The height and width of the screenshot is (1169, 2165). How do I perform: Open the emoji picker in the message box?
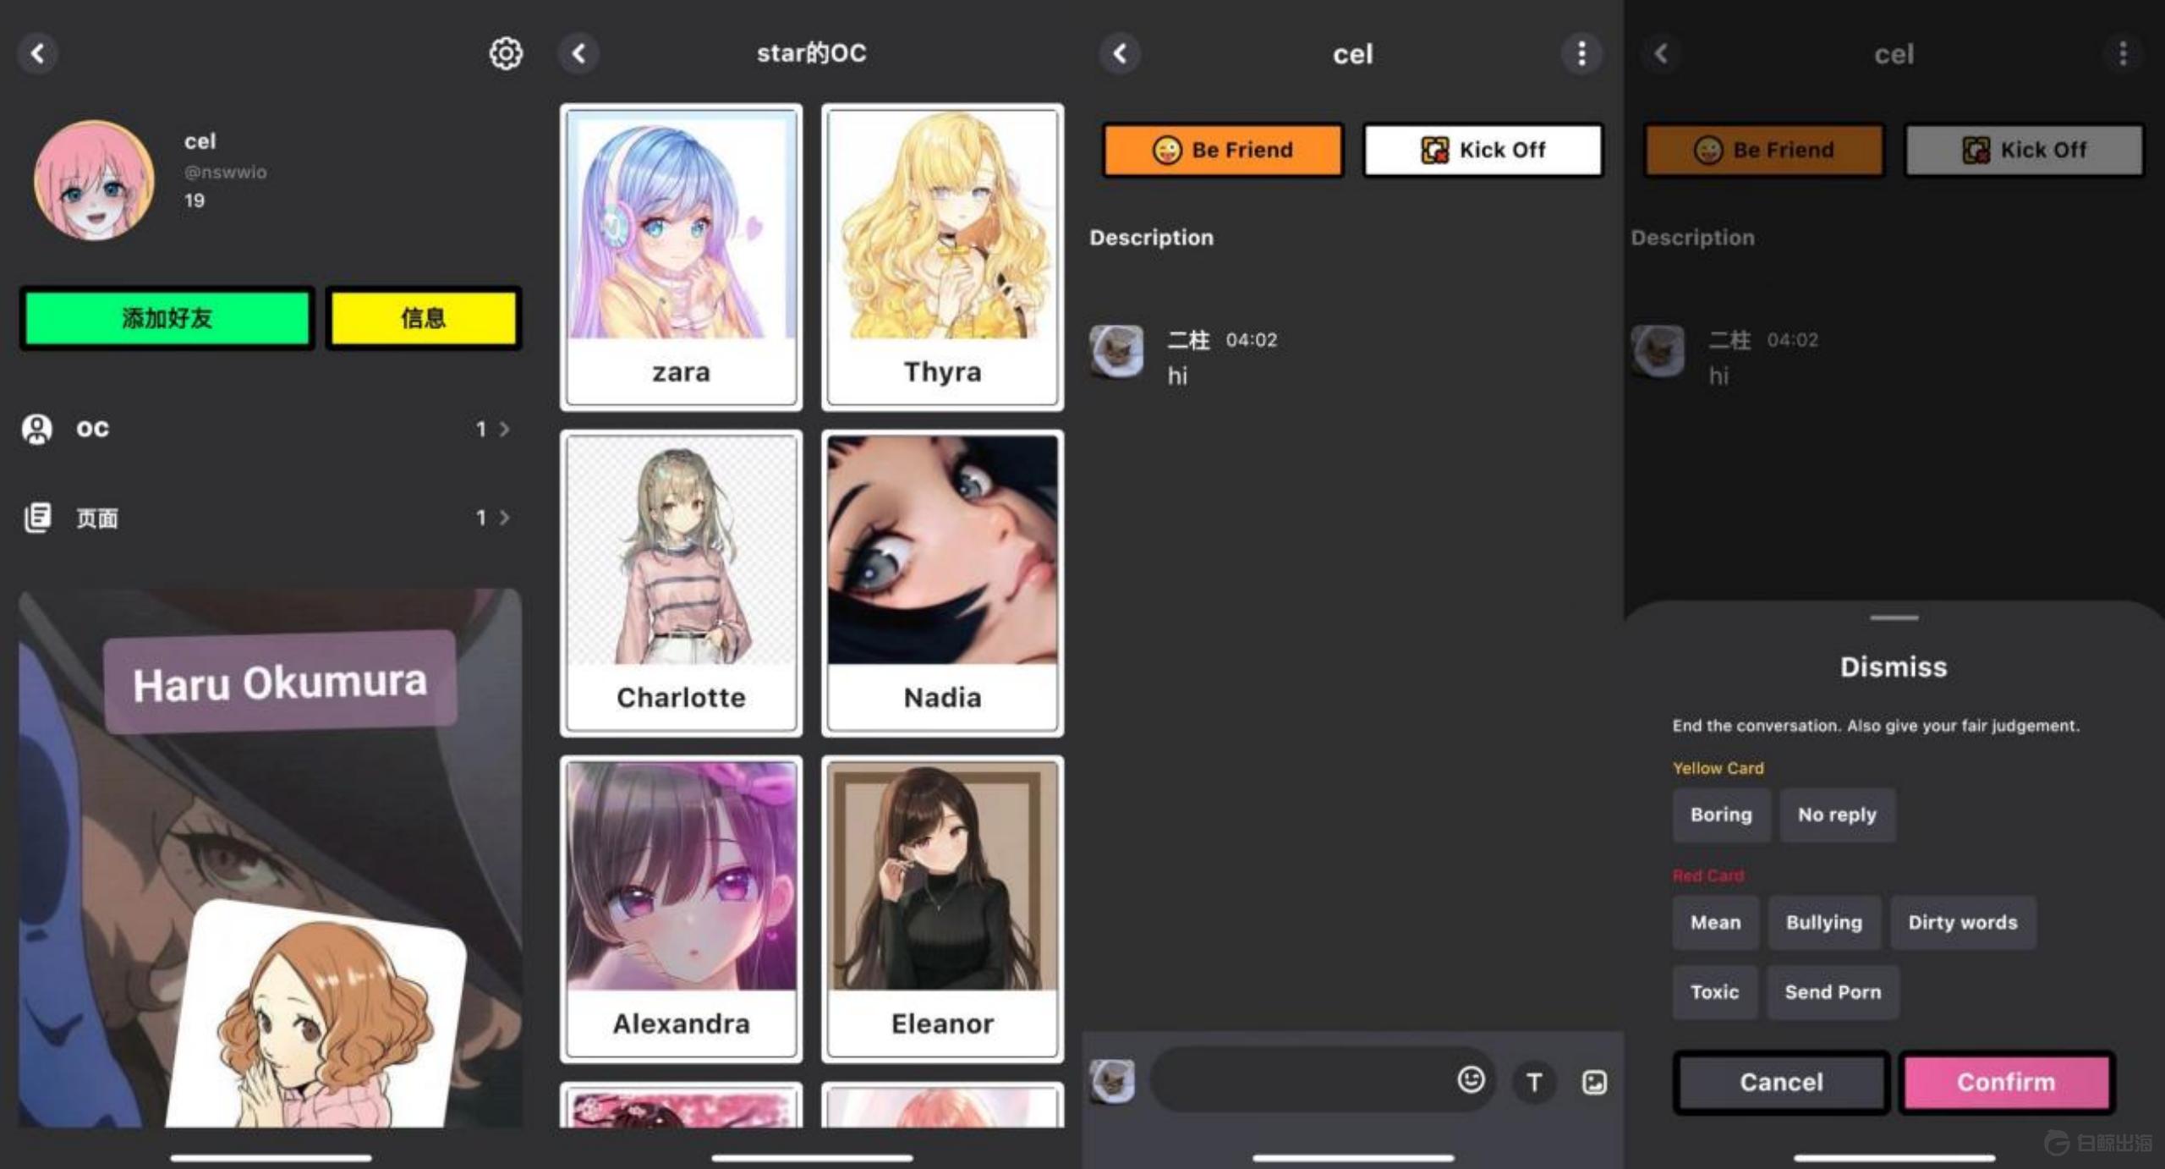point(1471,1079)
